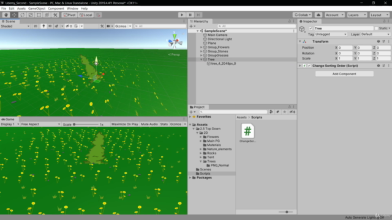Open Account dropdown button

pyautogui.click(x=334, y=15)
